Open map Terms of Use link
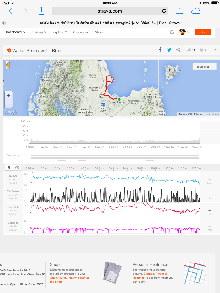Image resolution: width=220 pixels, height=293 pixels. [x=212, y=114]
